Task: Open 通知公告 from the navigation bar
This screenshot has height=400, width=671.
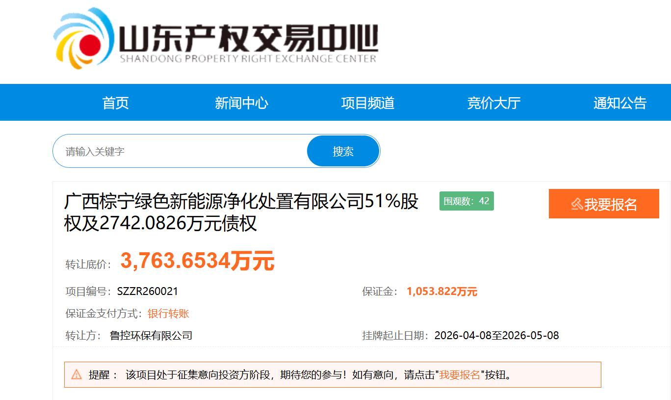Action: (x=620, y=103)
